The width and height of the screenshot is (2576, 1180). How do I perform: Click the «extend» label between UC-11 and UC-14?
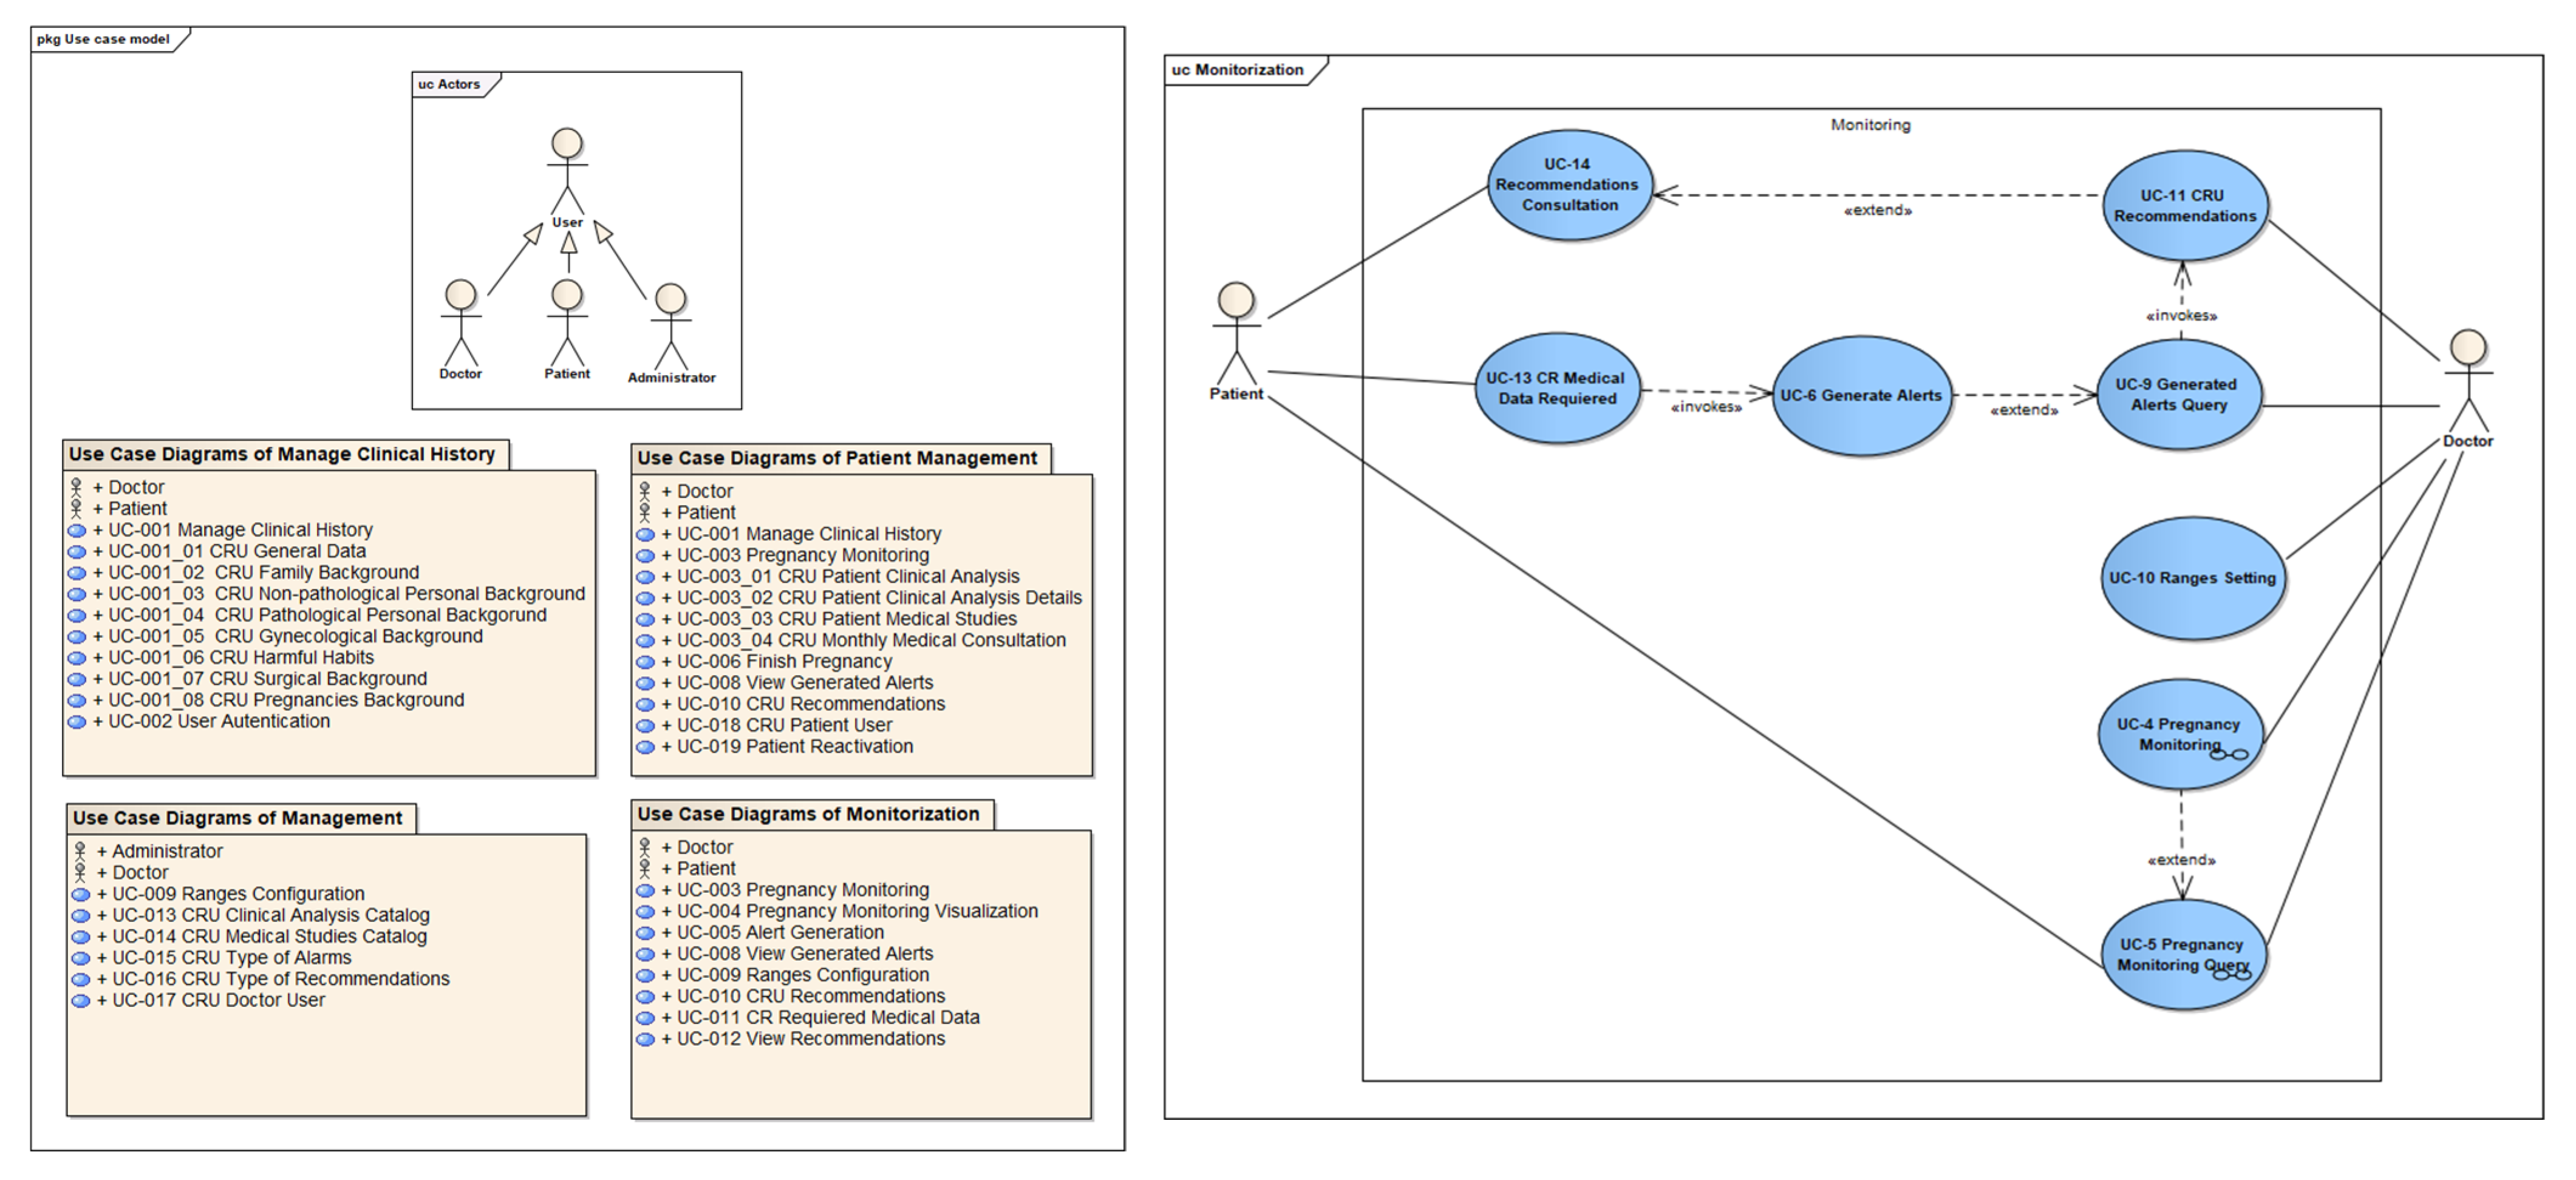[1877, 211]
